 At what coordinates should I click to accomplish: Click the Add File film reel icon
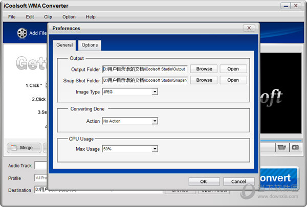point(22,33)
